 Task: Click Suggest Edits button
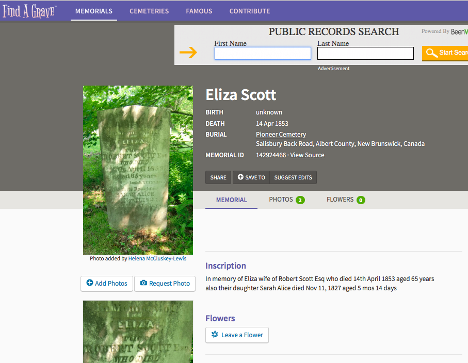[x=293, y=177]
